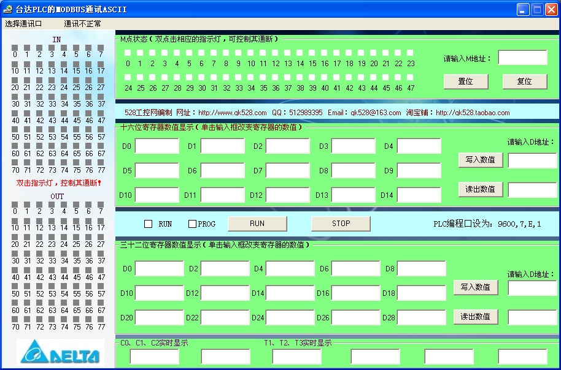Toggle the OUT indicator light 17
This screenshot has height=370, width=561.
click(101, 221)
